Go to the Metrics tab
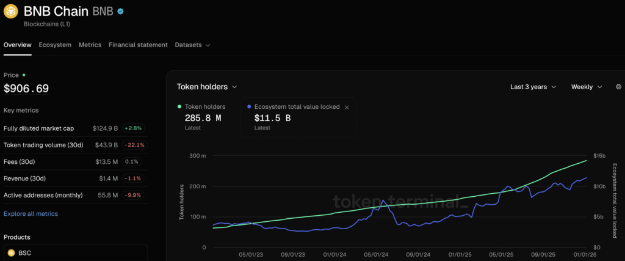Image resolution: width=625 pixels, height=261 pixels. (x=90, y=45)
